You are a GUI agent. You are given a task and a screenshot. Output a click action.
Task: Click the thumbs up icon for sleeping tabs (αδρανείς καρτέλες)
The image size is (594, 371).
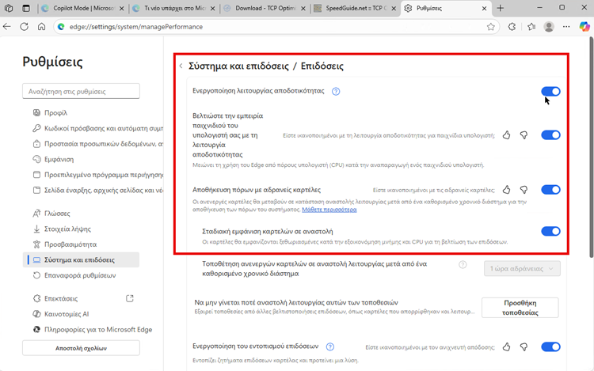pos(507,190)
